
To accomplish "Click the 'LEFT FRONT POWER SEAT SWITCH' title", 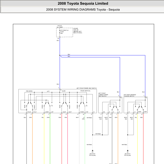I will tap(86, 88).
